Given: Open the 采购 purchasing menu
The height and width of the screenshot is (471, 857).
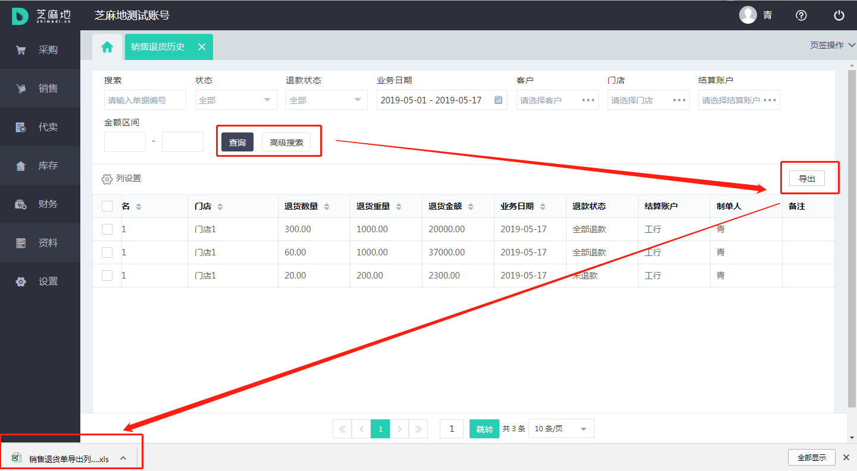Looking at the screenshot, I should point(40,50).
